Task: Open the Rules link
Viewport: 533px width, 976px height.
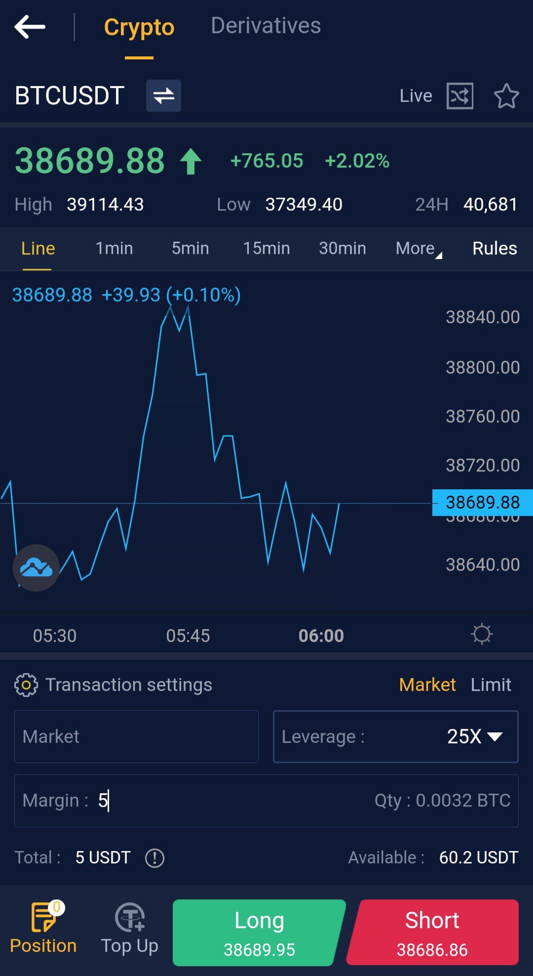Action: coord(495,248)
